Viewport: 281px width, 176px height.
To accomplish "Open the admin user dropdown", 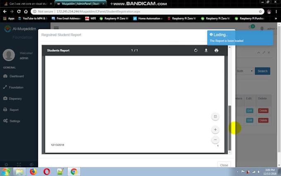I will point(270,29).
